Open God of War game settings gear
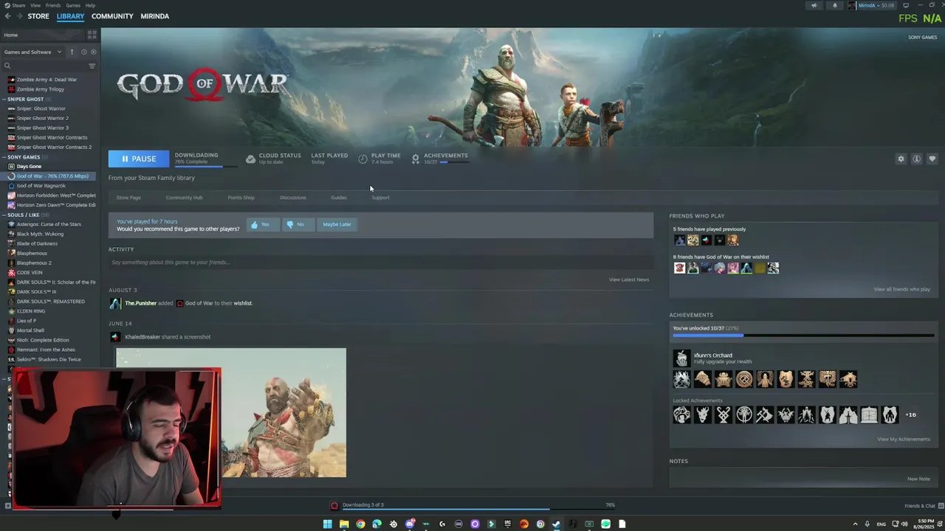Viewport: 945px width, 531px height. (901, 159)
